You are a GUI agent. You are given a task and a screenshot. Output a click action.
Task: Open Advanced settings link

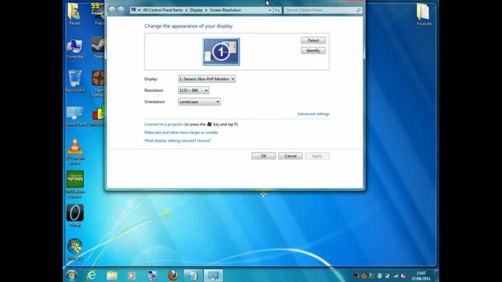[x=313, y=114]
